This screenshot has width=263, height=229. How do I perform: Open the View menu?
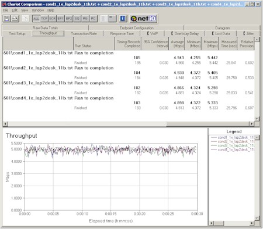click(x=25, y=11)
